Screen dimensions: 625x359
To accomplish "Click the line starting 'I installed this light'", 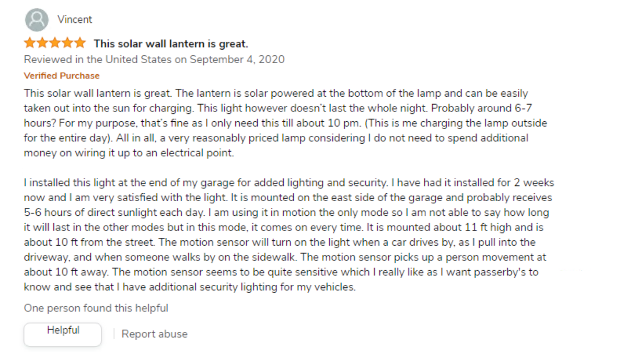I will coord(288,183).
